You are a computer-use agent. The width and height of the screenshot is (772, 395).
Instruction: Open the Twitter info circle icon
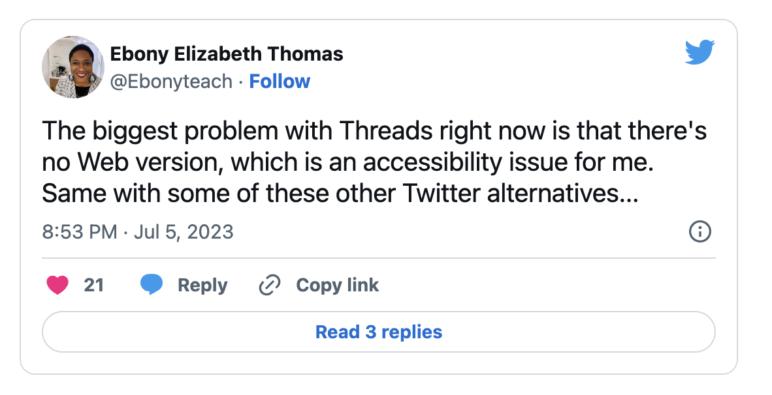pyautogui.click(x=700, y=231)
